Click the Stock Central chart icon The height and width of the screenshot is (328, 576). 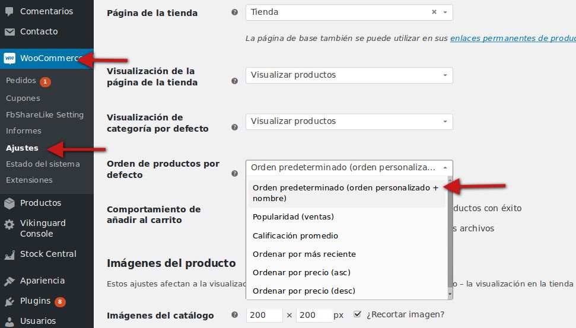(9, 254)
